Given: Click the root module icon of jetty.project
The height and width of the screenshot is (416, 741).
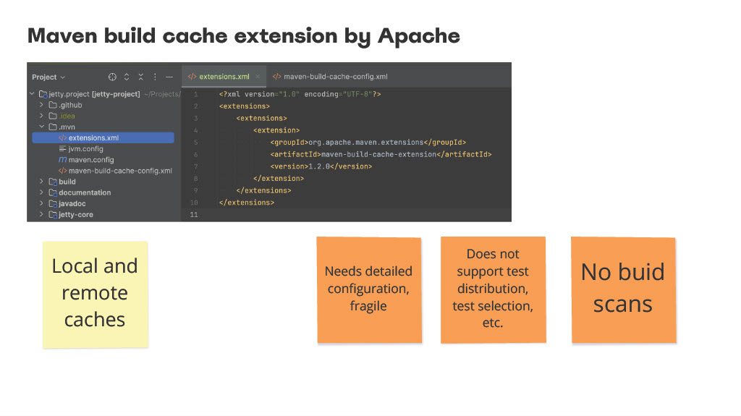Looking at the screenshot, I should click(x=43, y=94).
